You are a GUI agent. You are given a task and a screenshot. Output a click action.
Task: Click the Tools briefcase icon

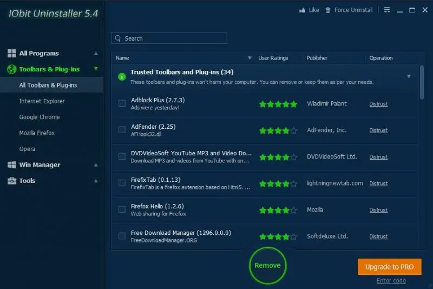[x=11, y=181]
